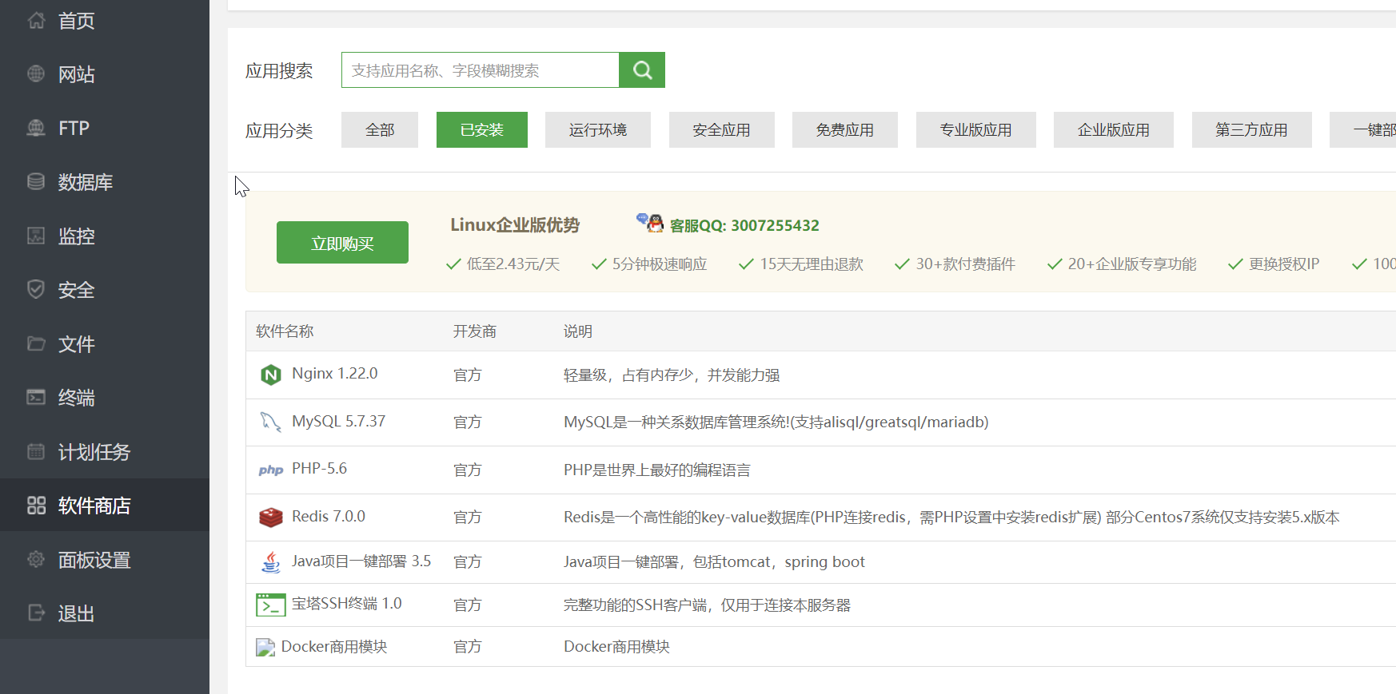This screenshot has width=1396, height=694.
Task: Show 免费应用 category
Action: tap(845, 129)
